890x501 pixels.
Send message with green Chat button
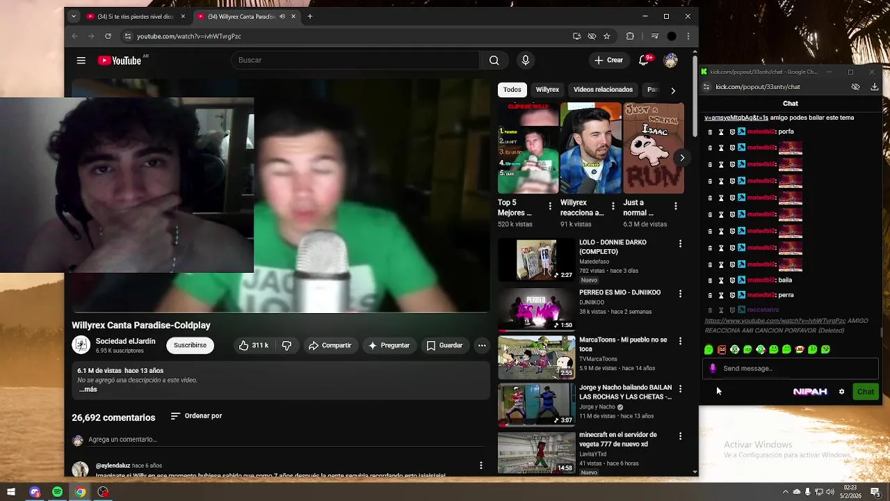[x=866, y=392]
